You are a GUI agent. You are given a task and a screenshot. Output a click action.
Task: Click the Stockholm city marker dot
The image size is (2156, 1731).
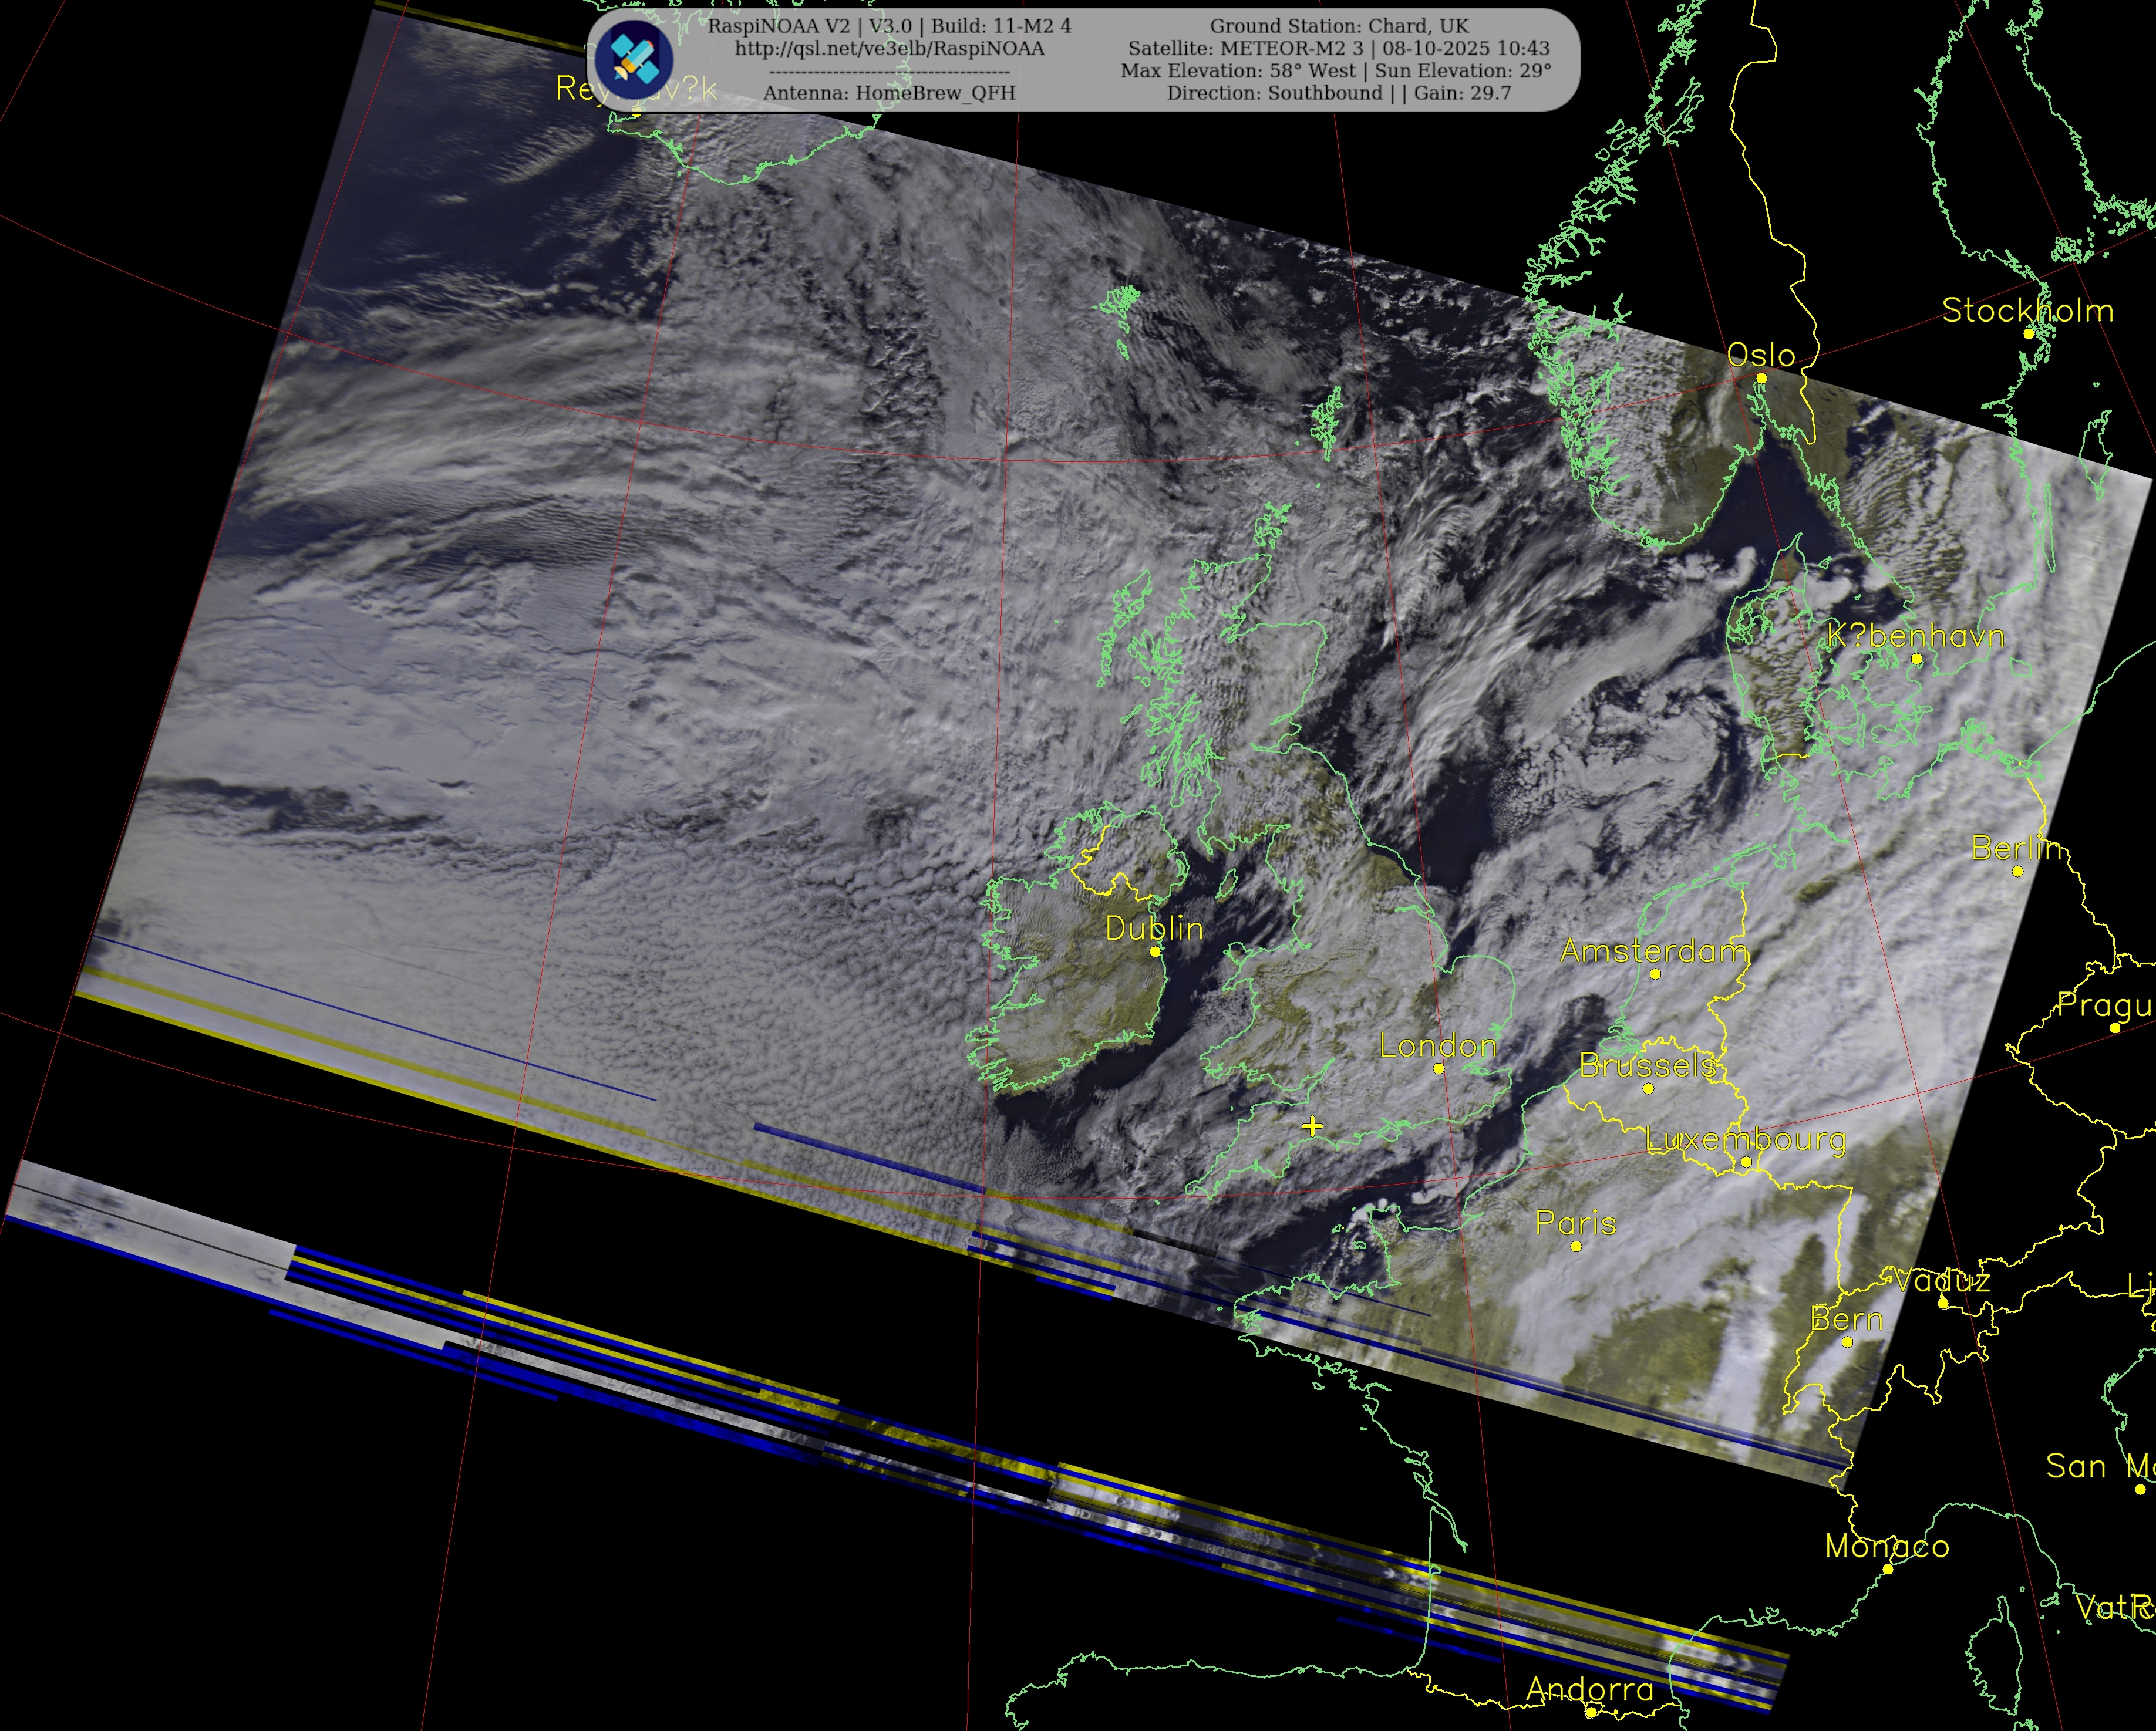coord(2028,333)
